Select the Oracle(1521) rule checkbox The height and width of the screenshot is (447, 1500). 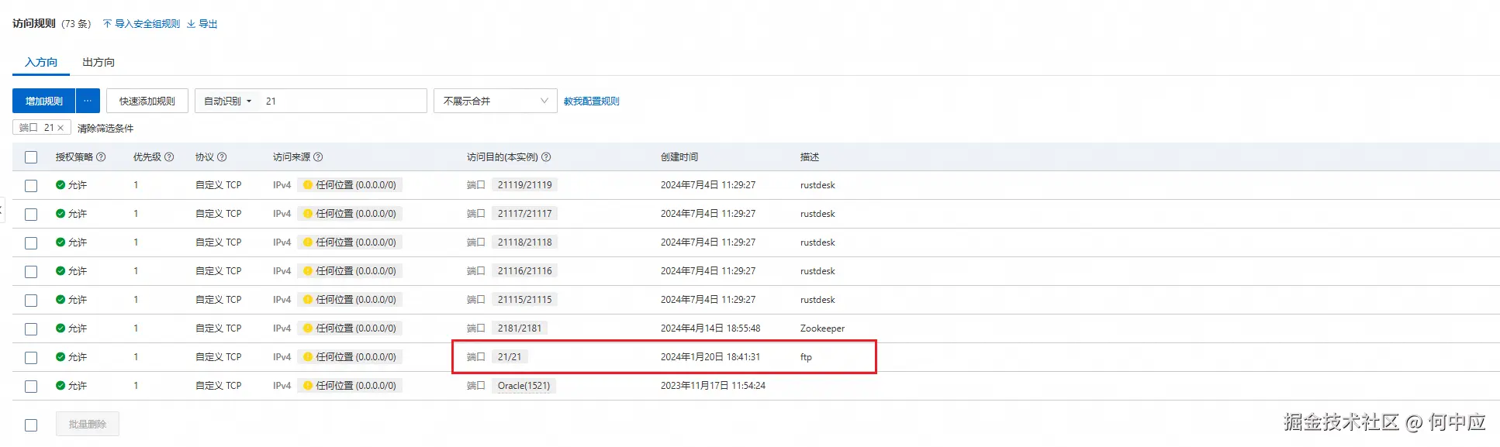point(31,387)
